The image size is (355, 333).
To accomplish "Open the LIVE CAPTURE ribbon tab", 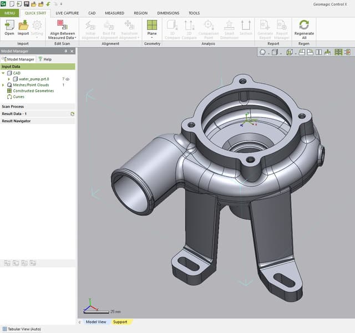I will point(67,13).
